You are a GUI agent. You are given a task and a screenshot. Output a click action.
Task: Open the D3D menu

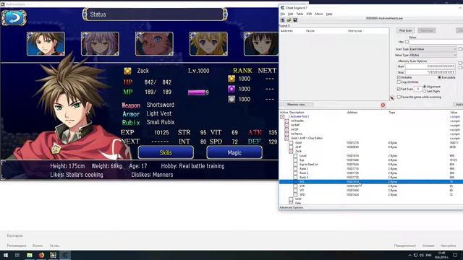coord(309,14)
